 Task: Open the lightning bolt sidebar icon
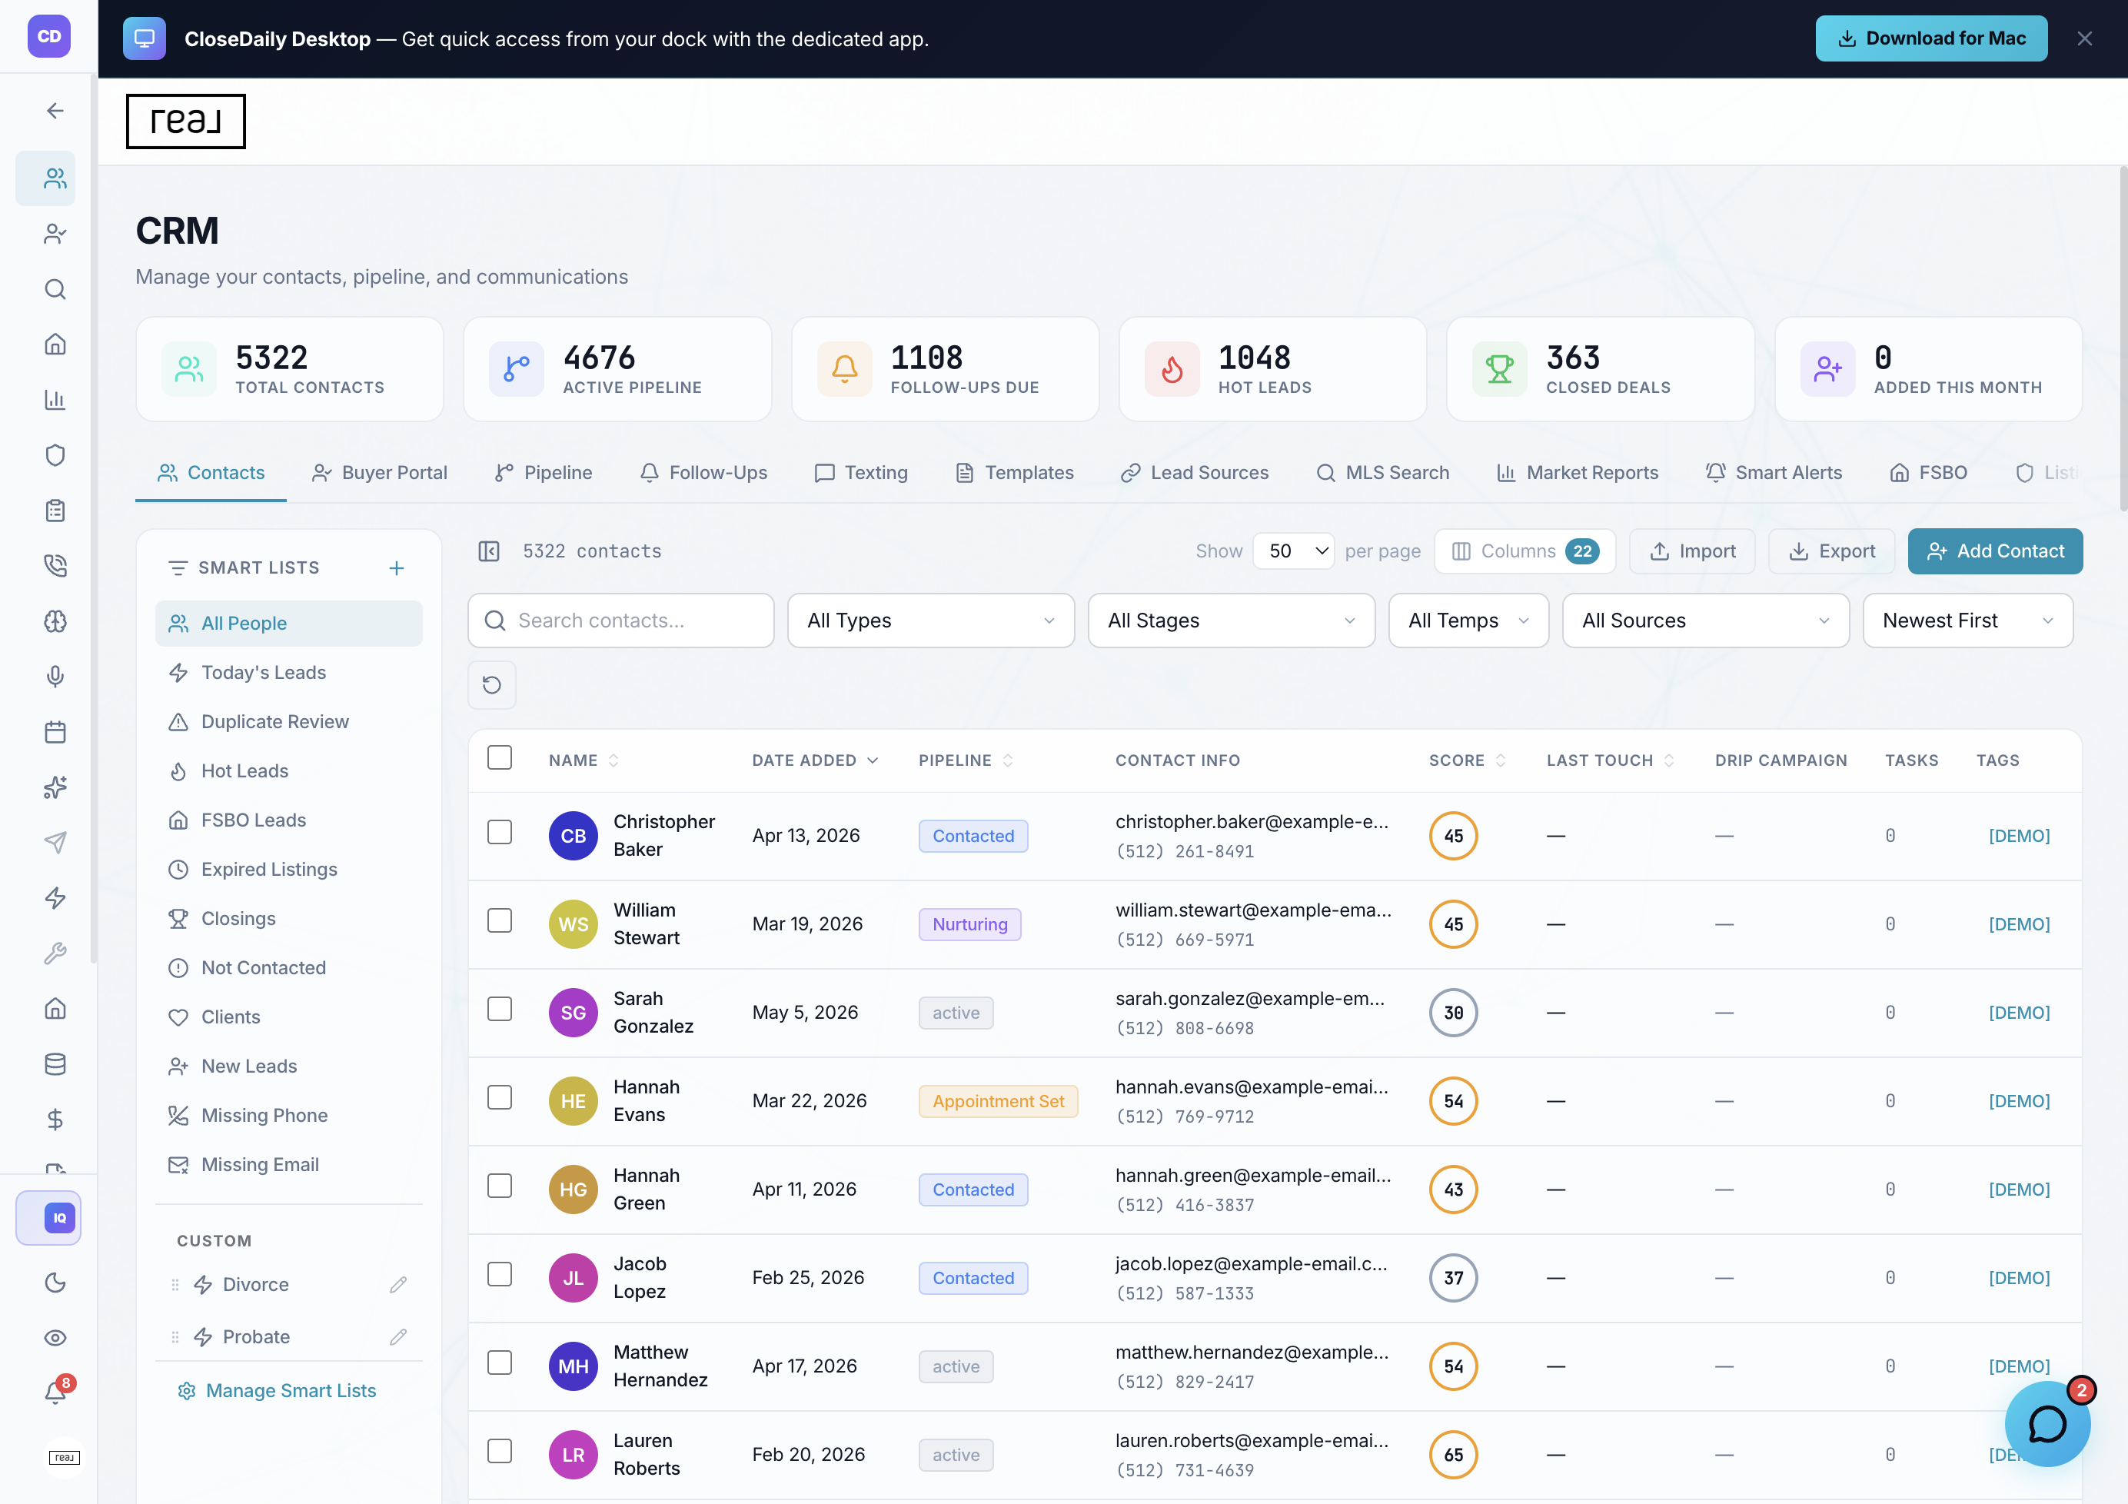coord(55,899)
